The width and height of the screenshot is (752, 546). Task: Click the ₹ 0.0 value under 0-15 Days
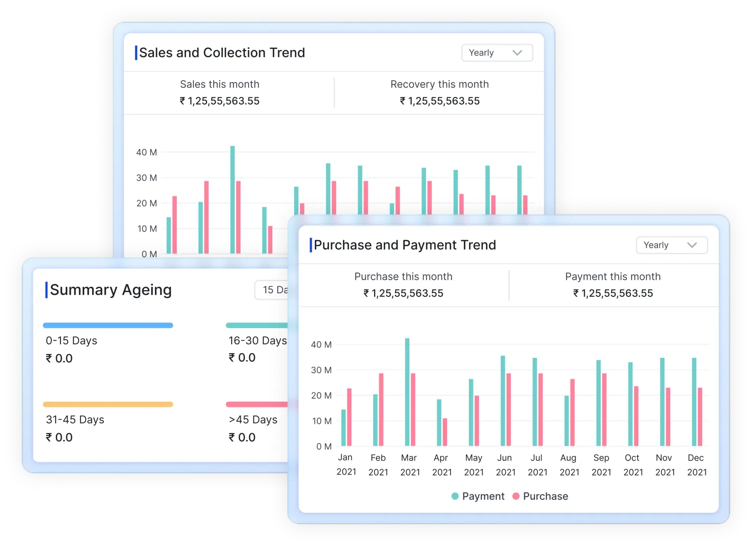[59, 359]
